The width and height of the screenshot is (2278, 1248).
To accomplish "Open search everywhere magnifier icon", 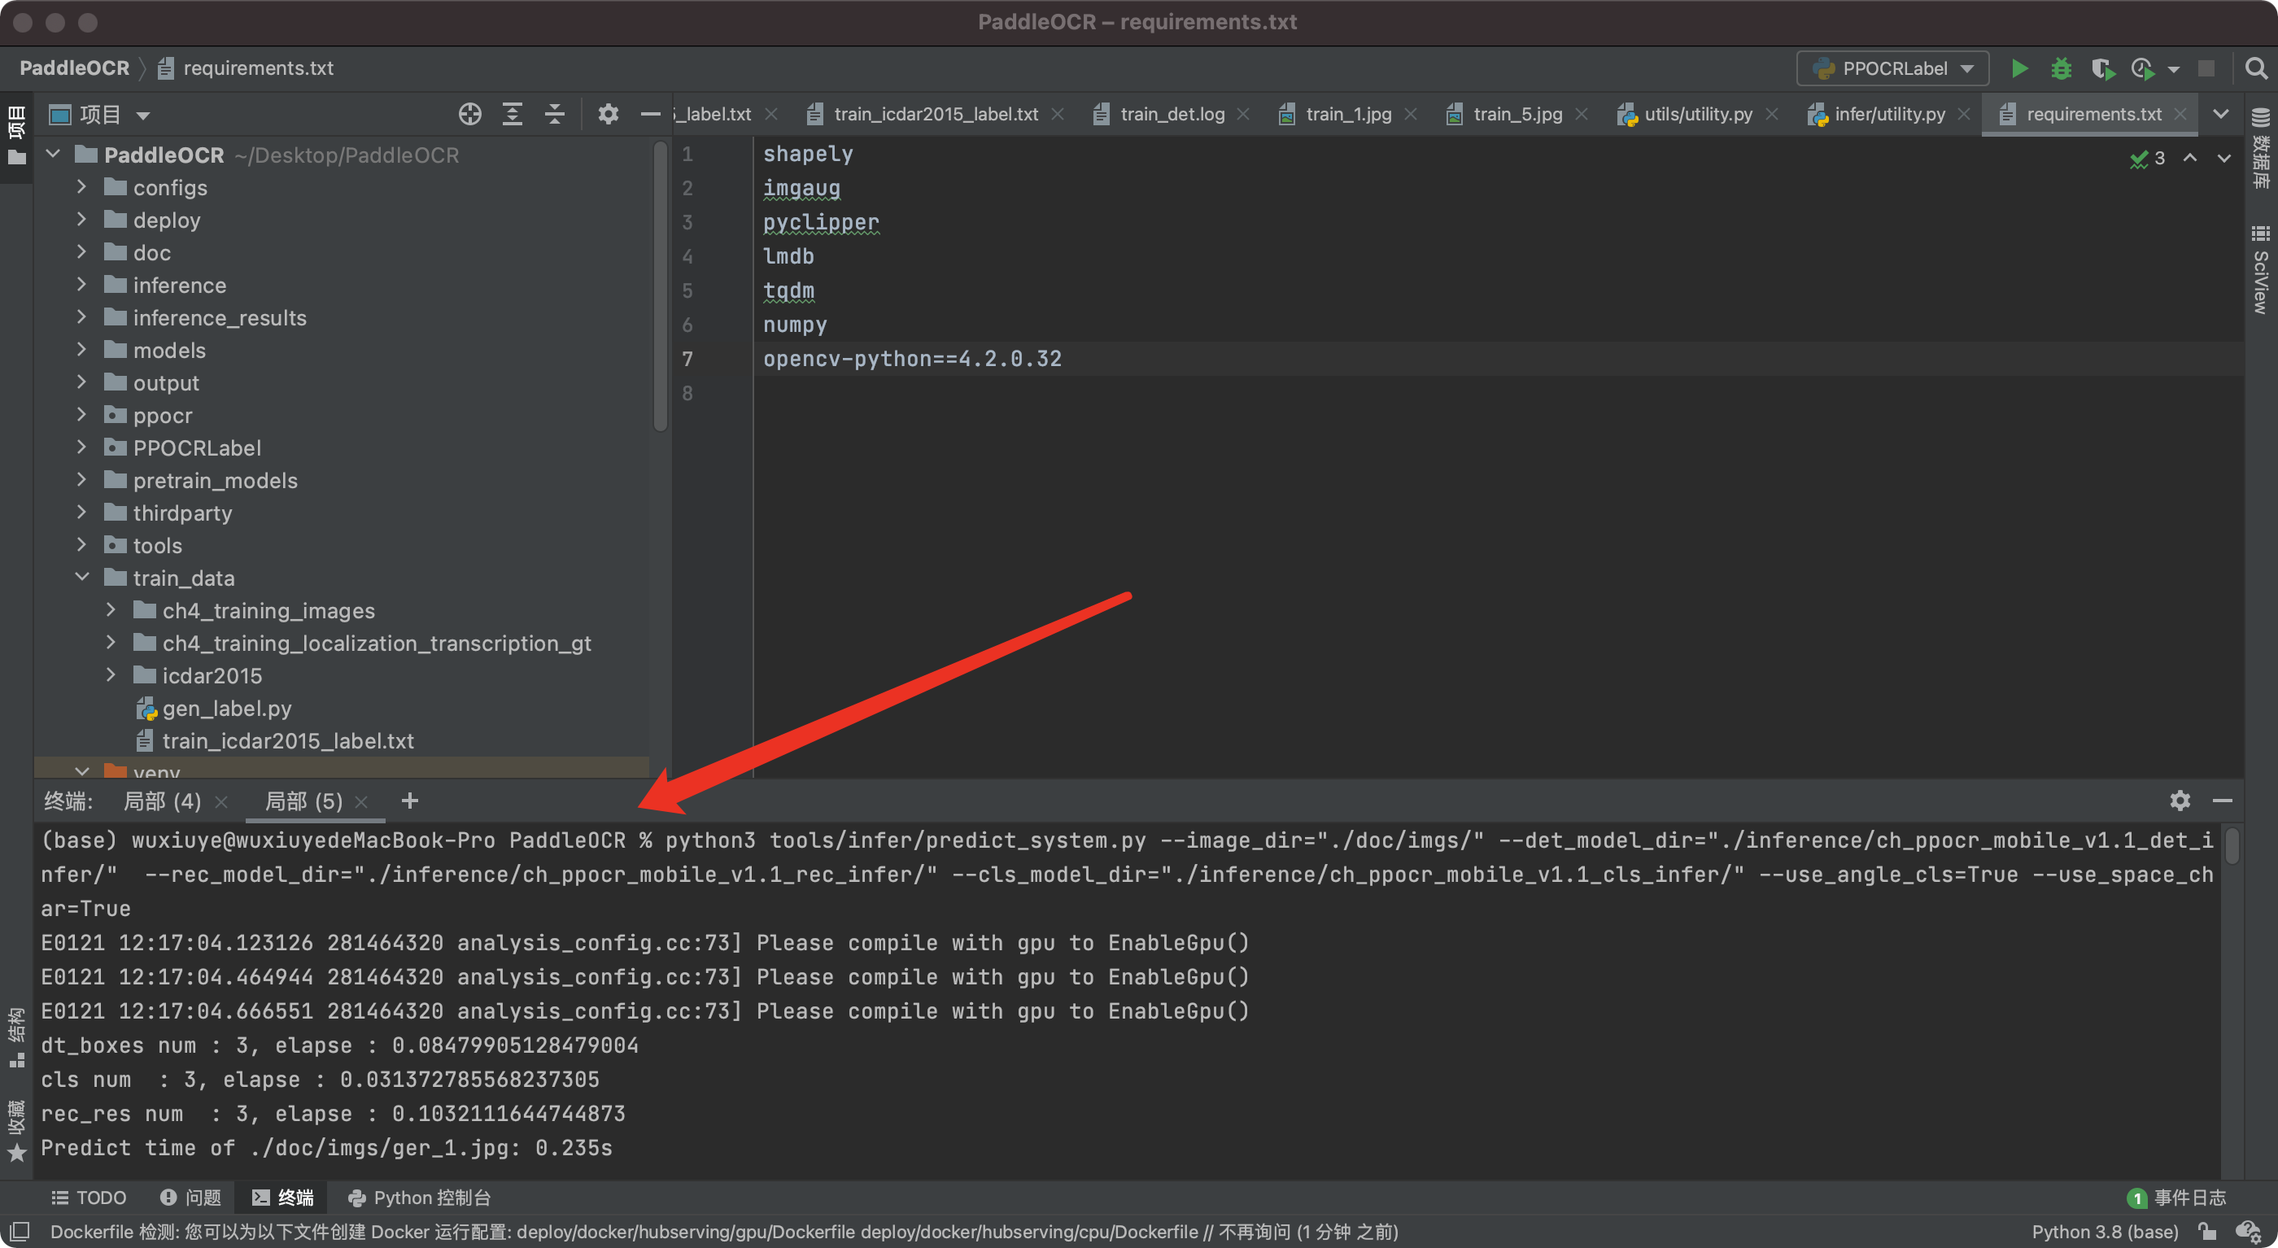I will pos(2256,69).
